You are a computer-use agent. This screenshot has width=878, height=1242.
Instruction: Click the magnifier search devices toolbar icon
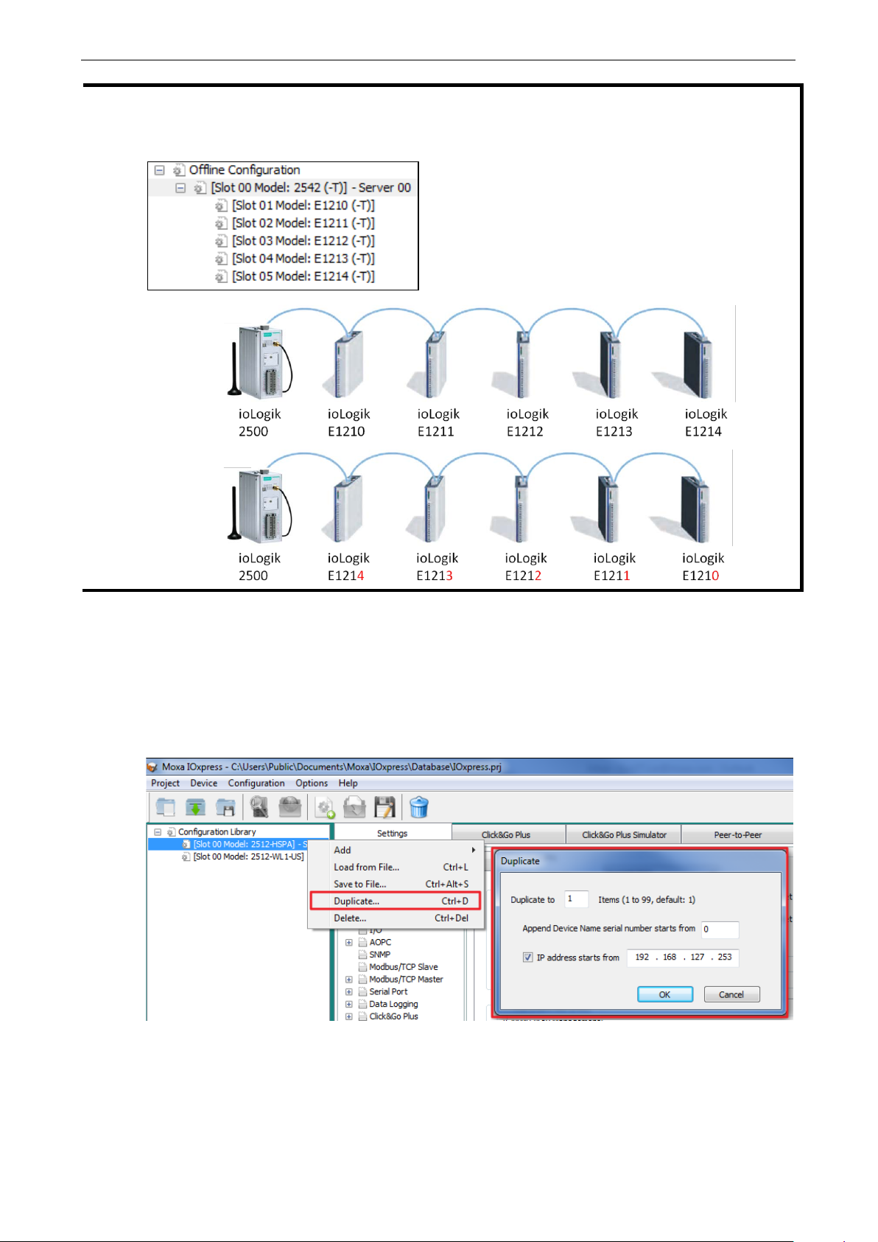pyautogui.click(x=259, y=807)
